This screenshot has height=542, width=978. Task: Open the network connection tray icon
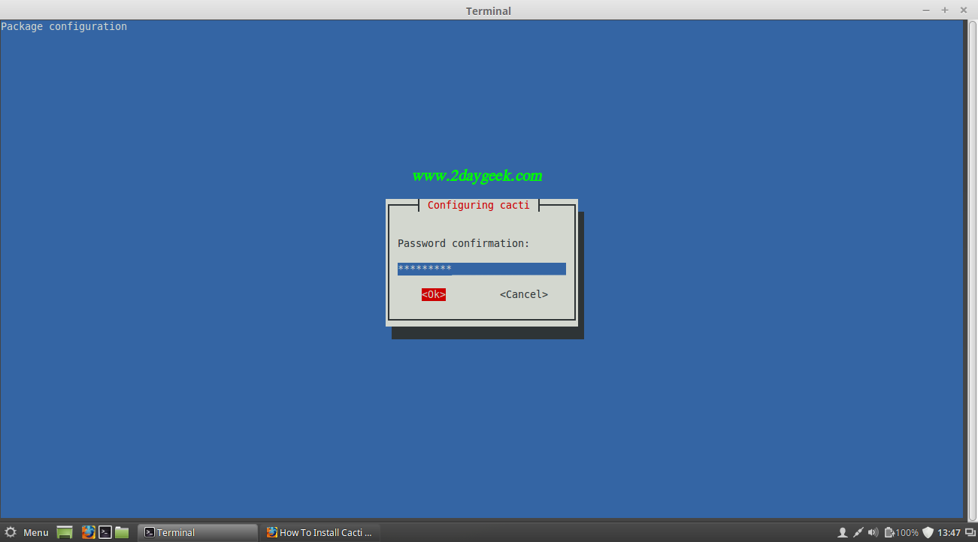[x=858, y=532]
